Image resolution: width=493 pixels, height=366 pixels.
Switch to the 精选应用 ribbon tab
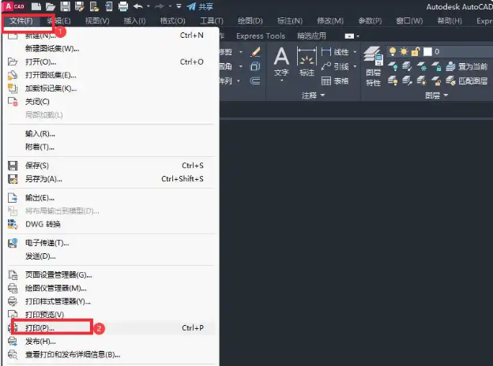tap(311, 36)
